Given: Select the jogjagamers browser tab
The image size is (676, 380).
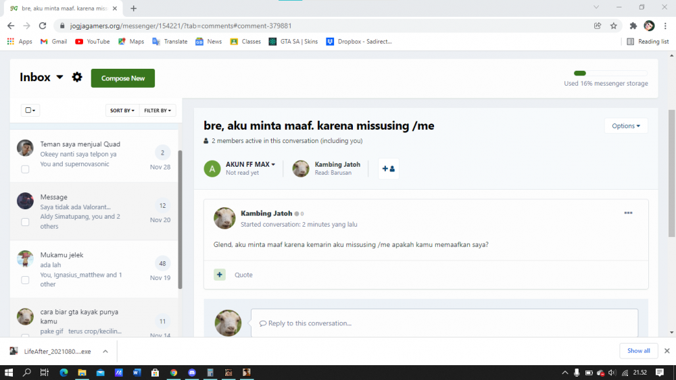Looking at the screenshot, I should point(65,9).
